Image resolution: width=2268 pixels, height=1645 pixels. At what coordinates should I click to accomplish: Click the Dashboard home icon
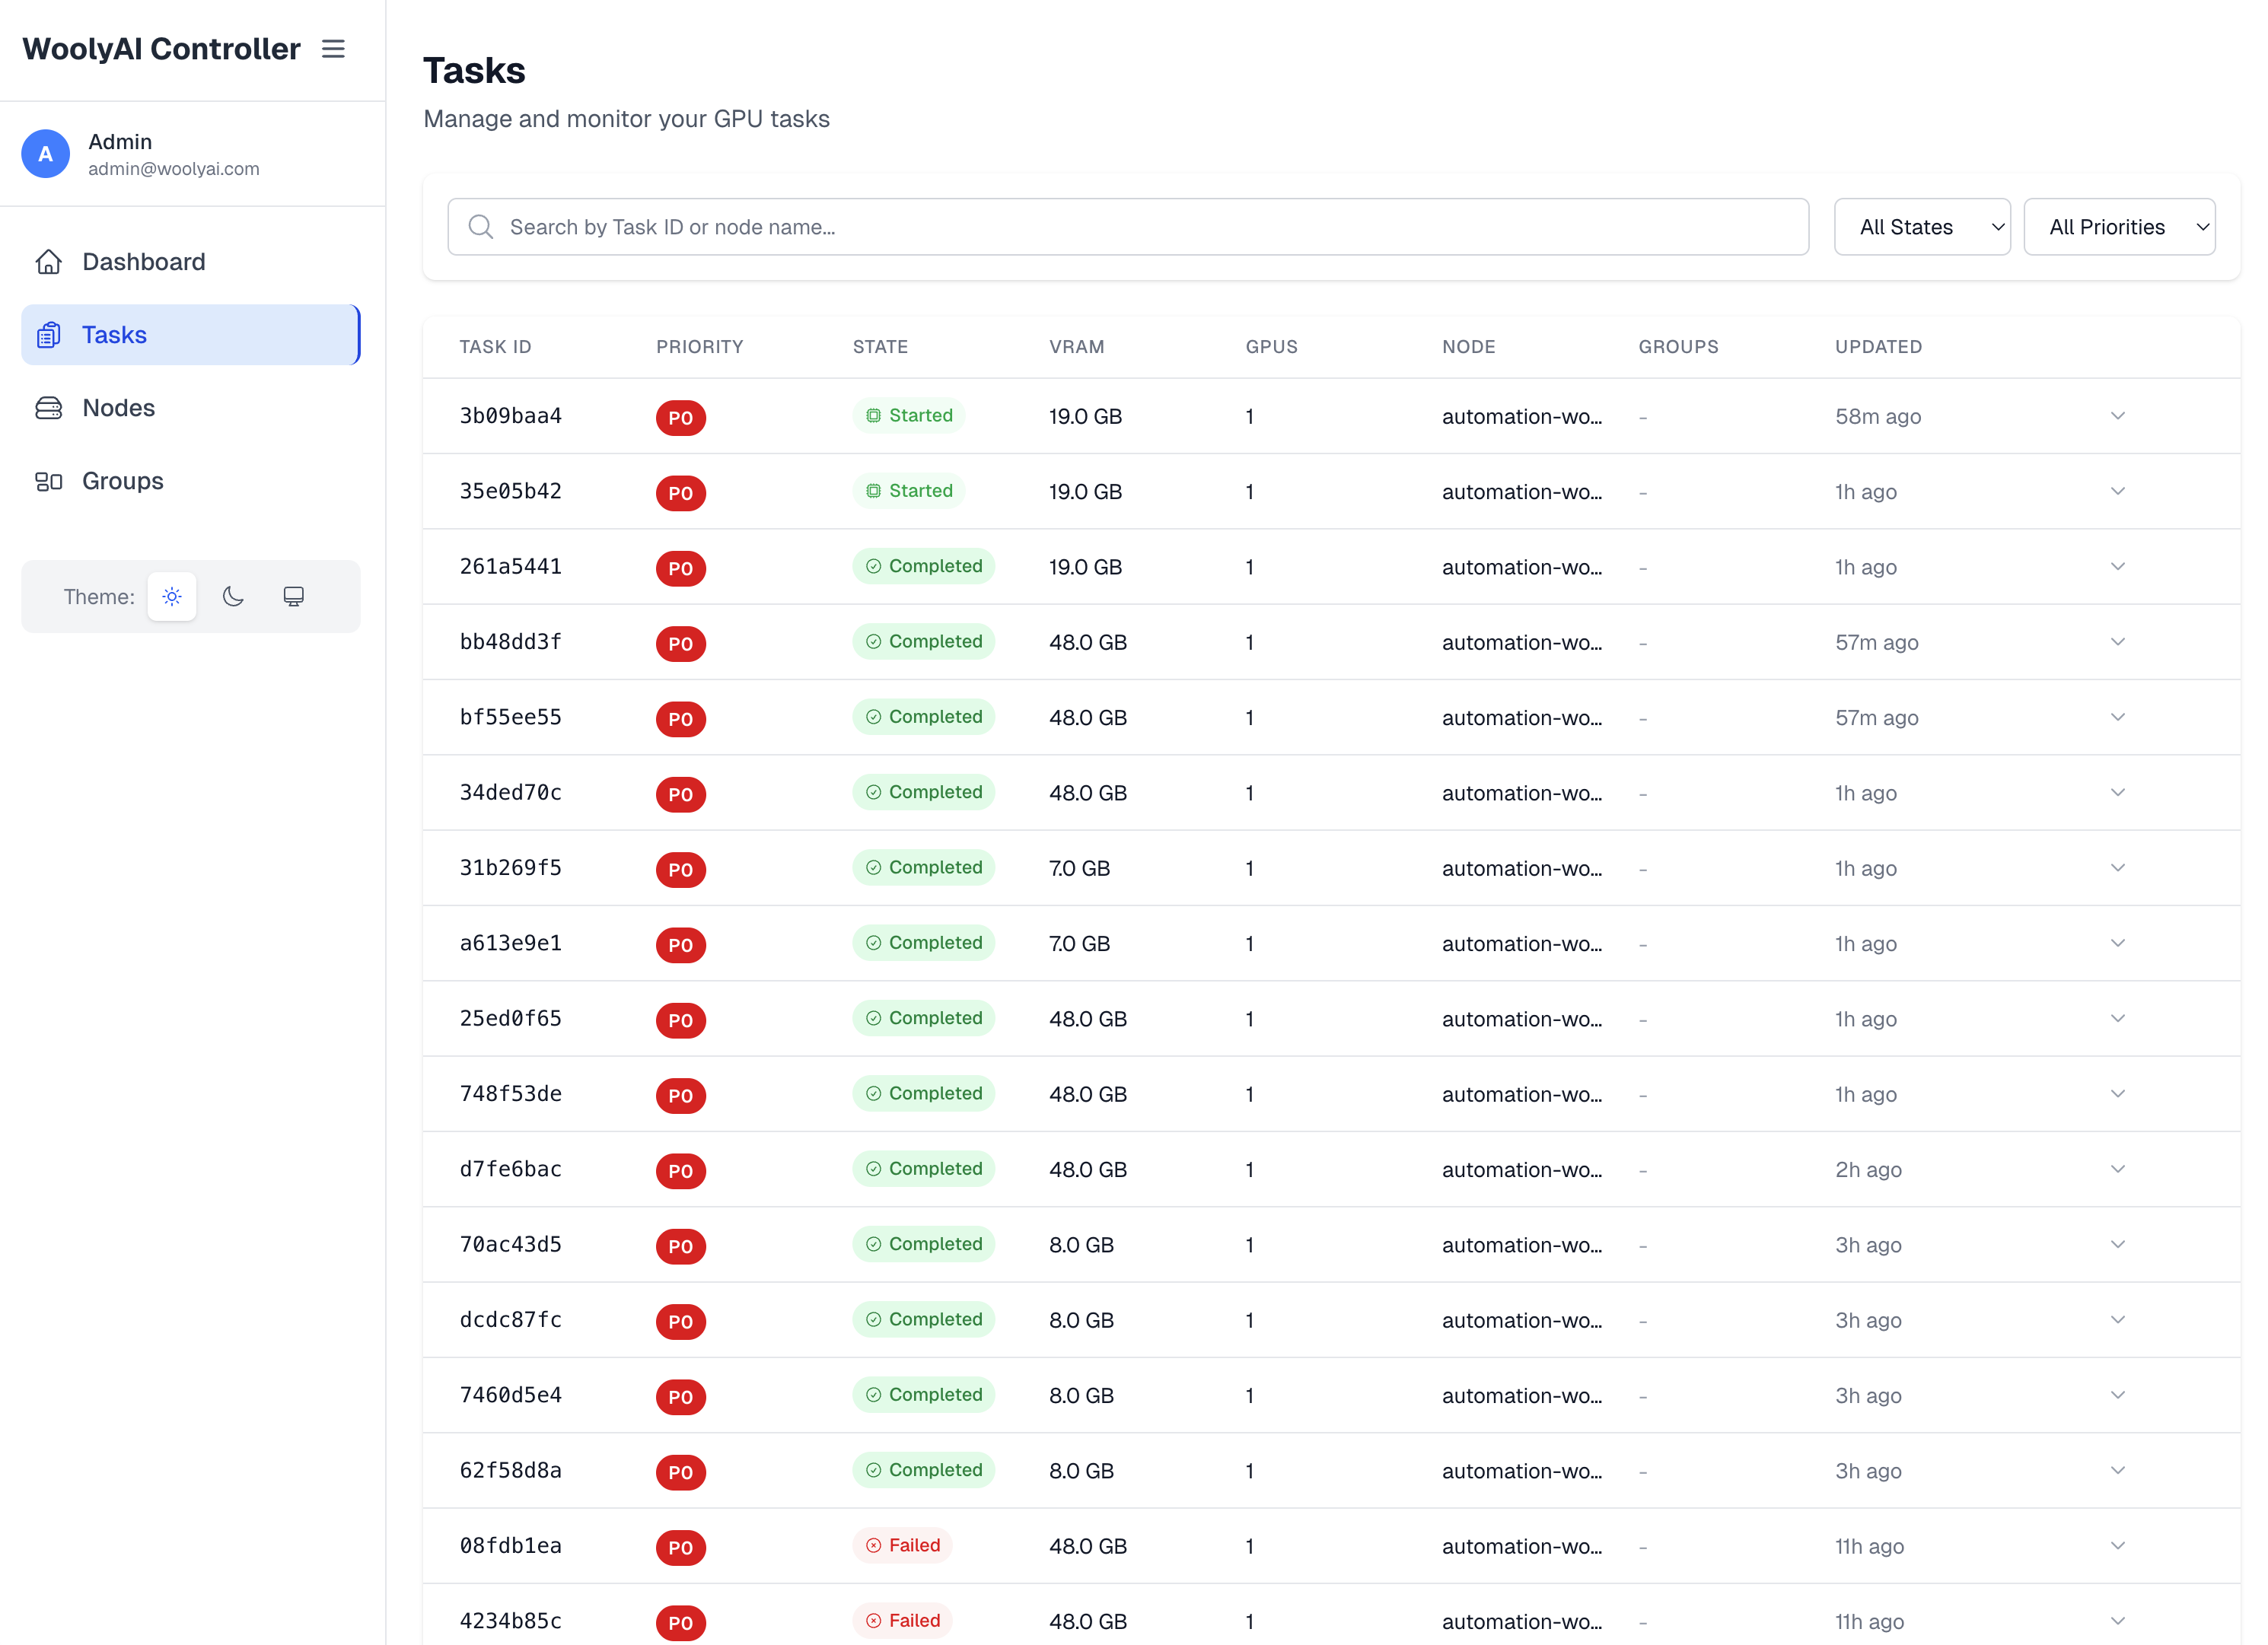tap(49, 262)
